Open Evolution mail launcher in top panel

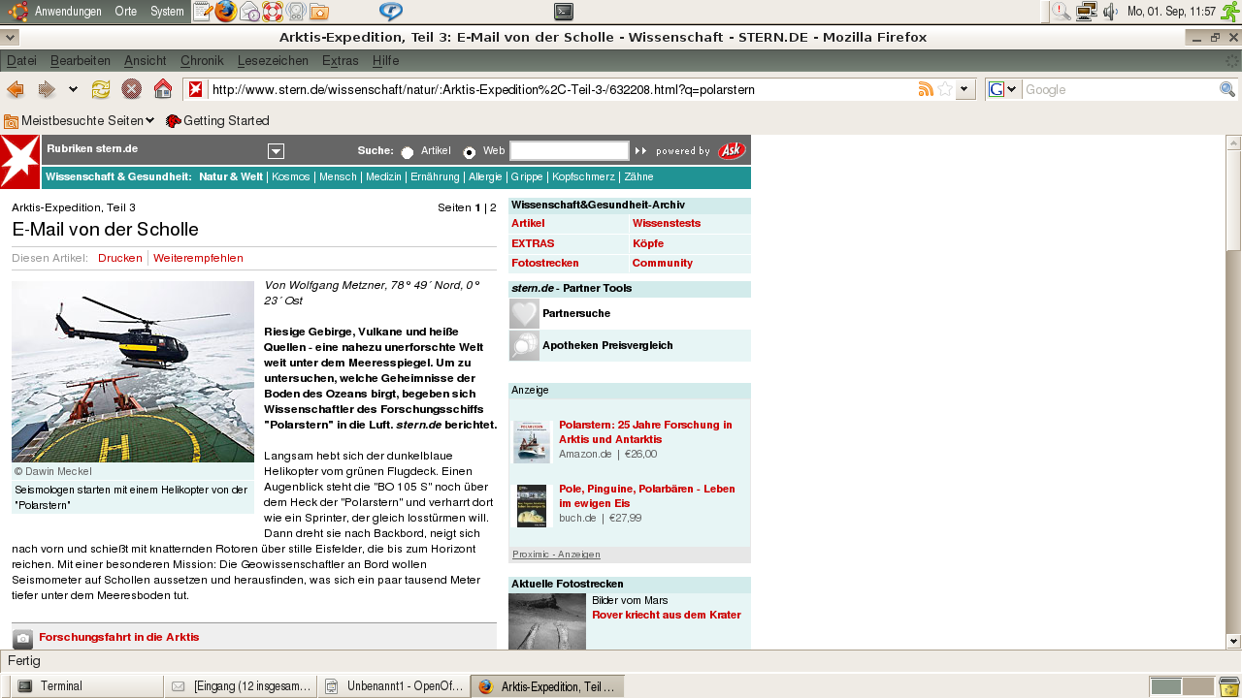[x=249, y=12]
